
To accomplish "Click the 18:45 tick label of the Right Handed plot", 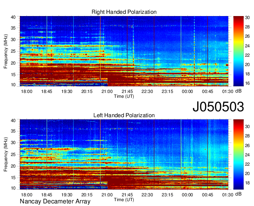I will pyautogui.click(x=47, y=91).
